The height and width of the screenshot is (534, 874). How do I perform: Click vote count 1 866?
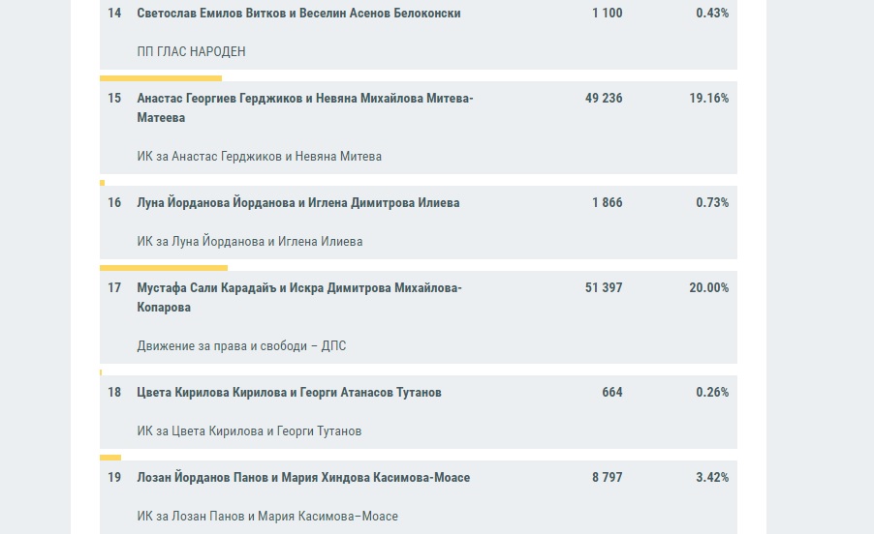pos(607,202)
